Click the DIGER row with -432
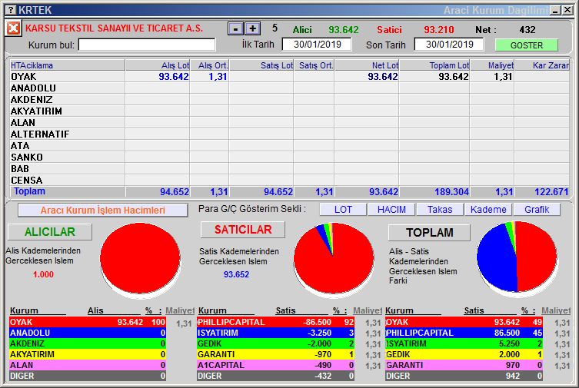 pyautogui.click(x=275, y=376)
